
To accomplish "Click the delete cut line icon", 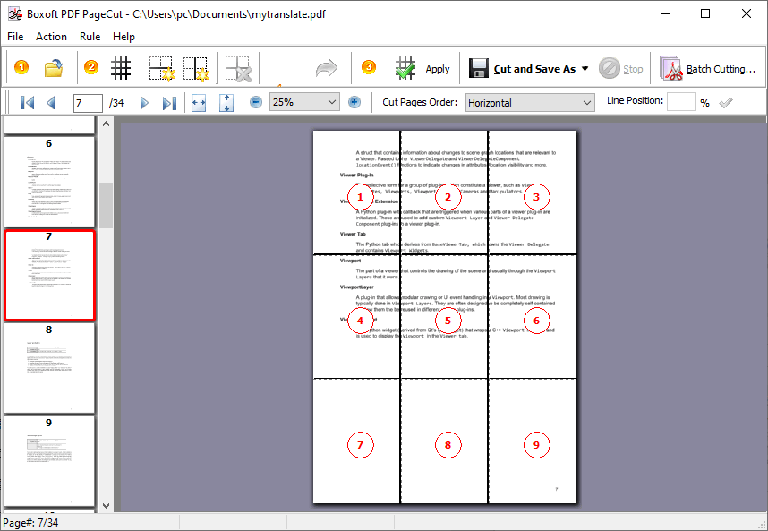I will tap(238, 68).
